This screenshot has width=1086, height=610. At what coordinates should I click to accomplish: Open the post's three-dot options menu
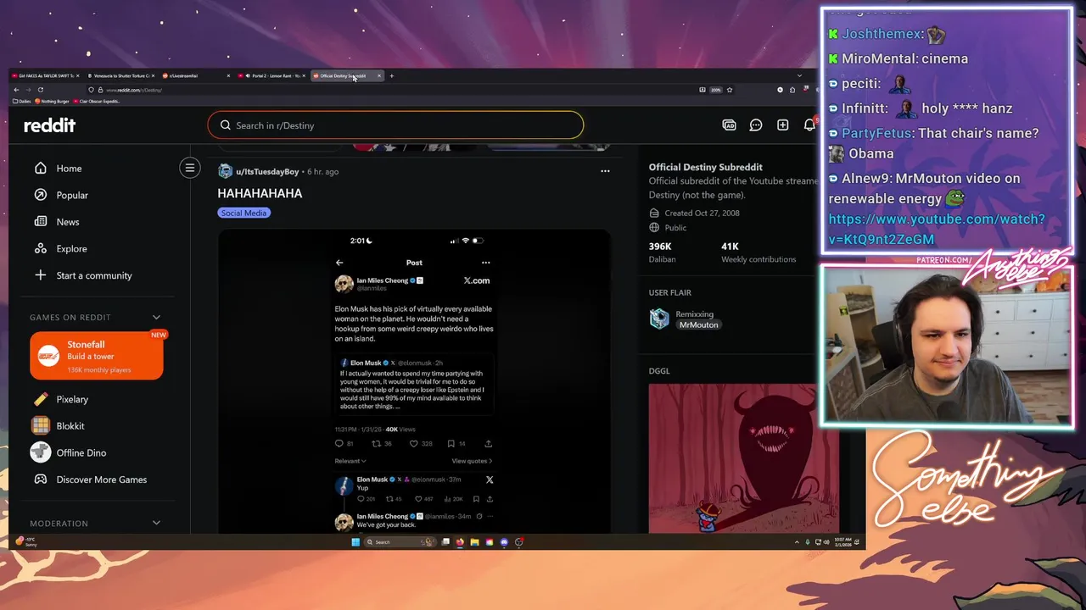point(605,171)
